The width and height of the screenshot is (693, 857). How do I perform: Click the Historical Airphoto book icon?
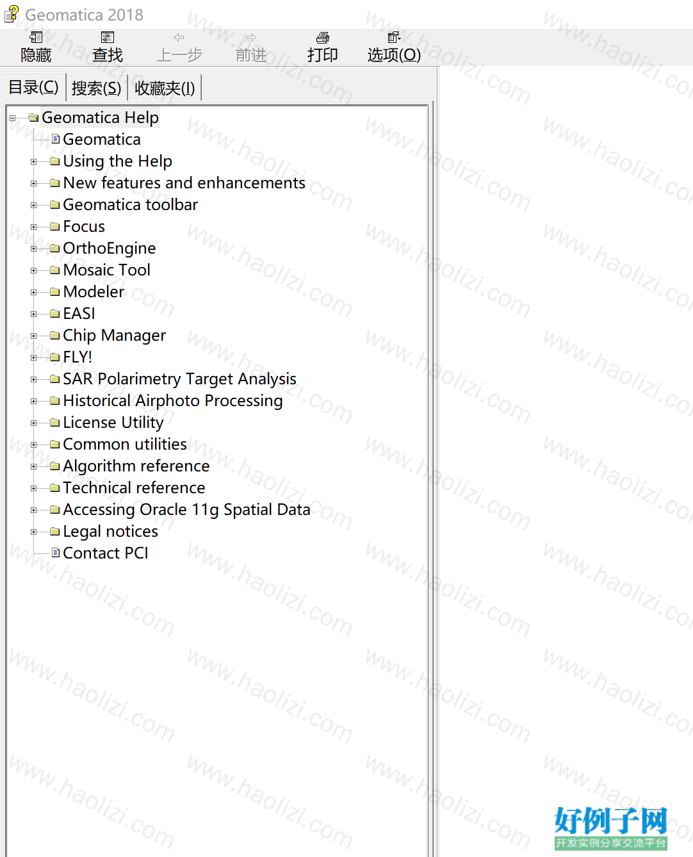tap(55, 401)
